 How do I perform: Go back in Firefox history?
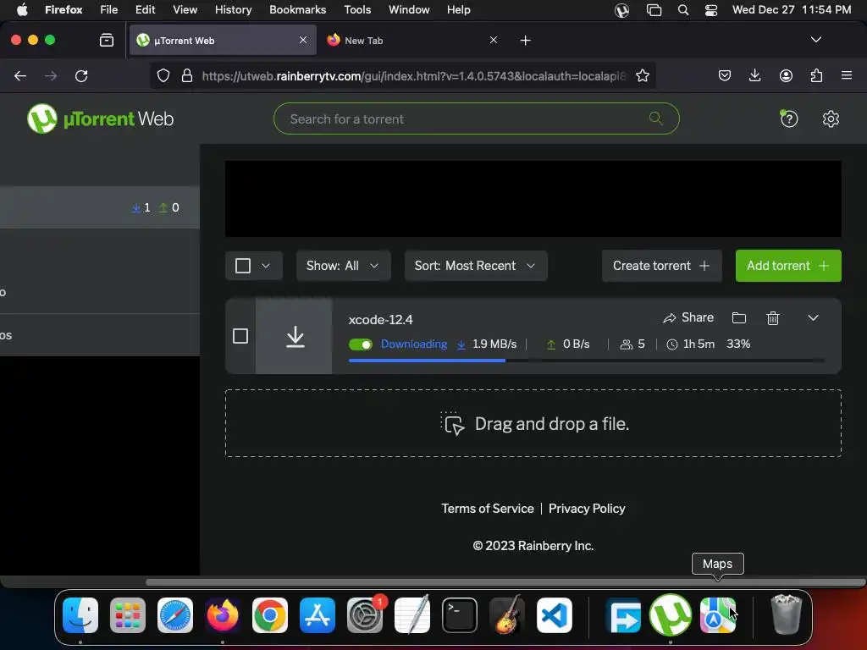coord(20,75)
